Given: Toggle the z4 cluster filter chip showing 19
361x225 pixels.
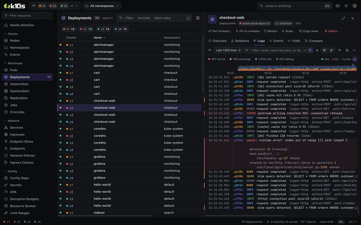Looking at the screenshot, I should (121, 29).
